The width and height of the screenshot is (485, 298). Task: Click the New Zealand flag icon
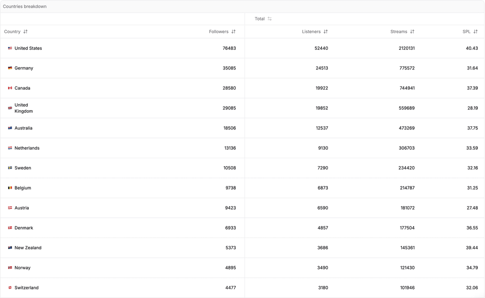(x=9, y=247)
